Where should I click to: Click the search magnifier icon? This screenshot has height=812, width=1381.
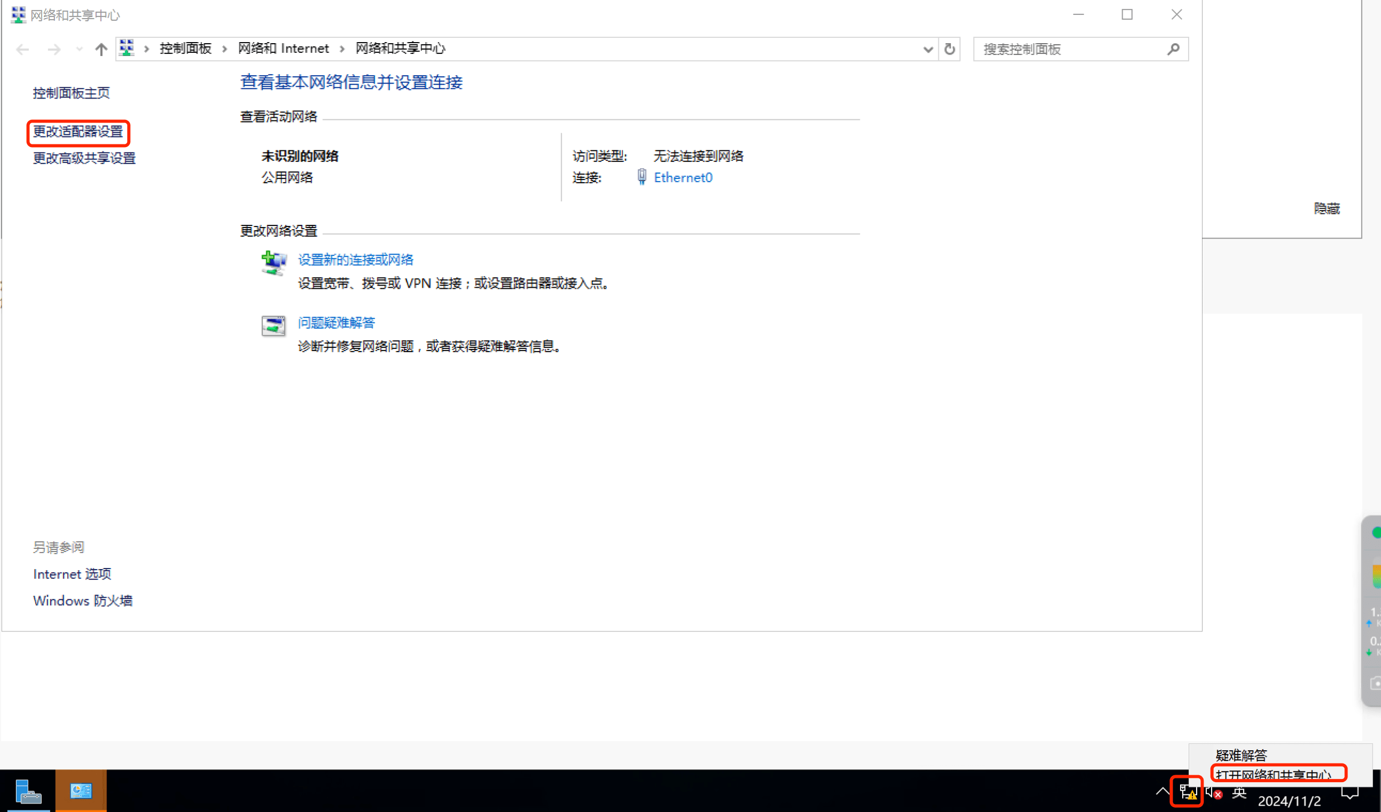(x=1173, y=50)
